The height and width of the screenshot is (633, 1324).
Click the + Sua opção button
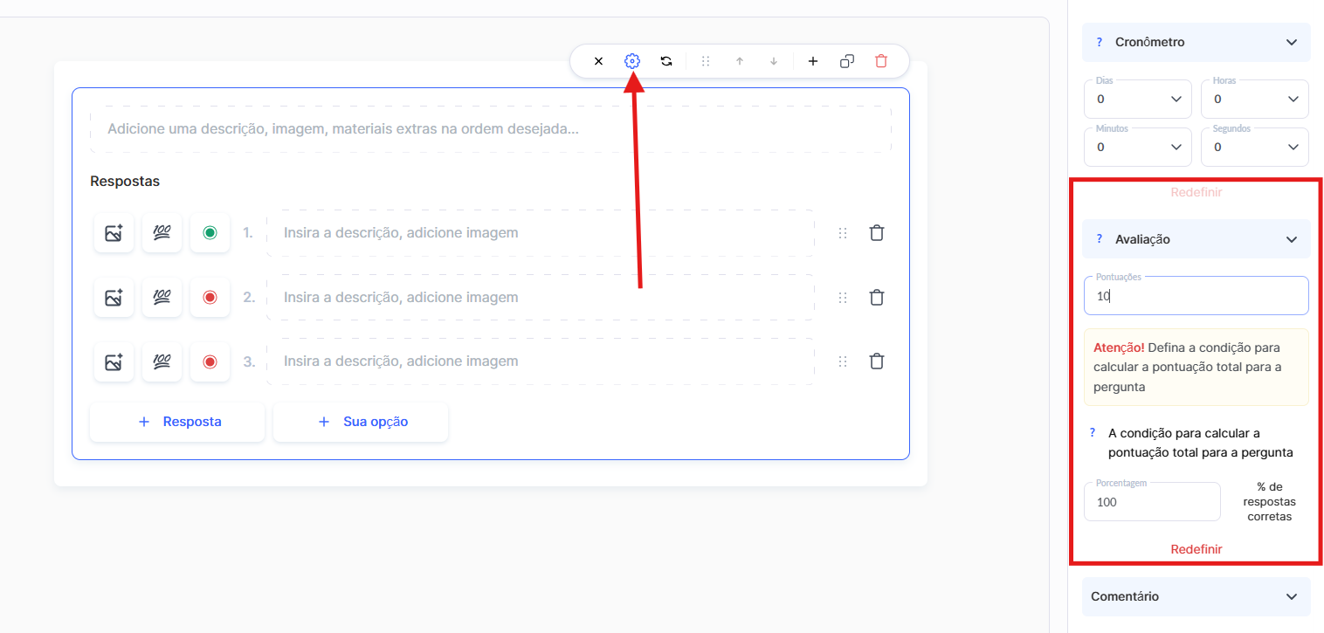click(361, 422)
